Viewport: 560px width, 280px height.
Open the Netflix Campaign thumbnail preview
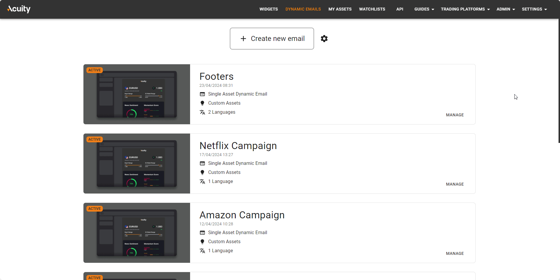pyautogui.click(x=137, y=163)
